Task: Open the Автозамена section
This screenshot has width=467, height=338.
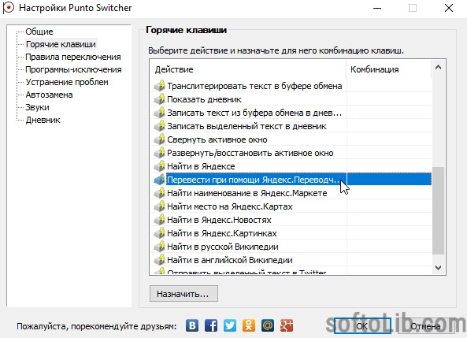Action: pyautogui.click(x=49, y=95)
